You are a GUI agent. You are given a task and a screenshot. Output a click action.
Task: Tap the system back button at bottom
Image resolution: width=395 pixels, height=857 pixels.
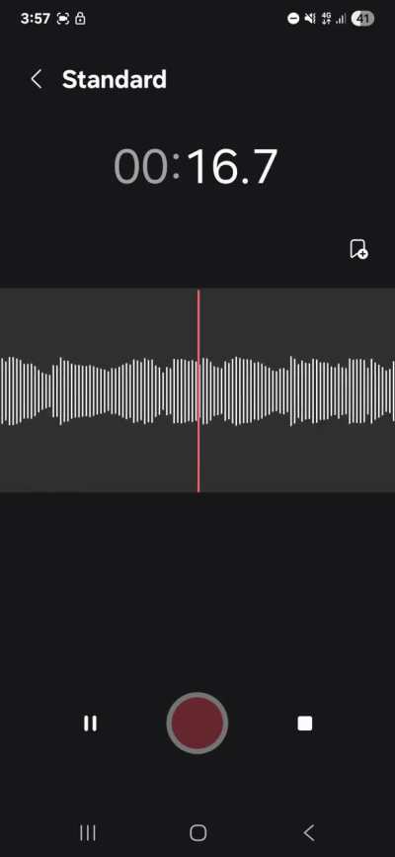309,832
